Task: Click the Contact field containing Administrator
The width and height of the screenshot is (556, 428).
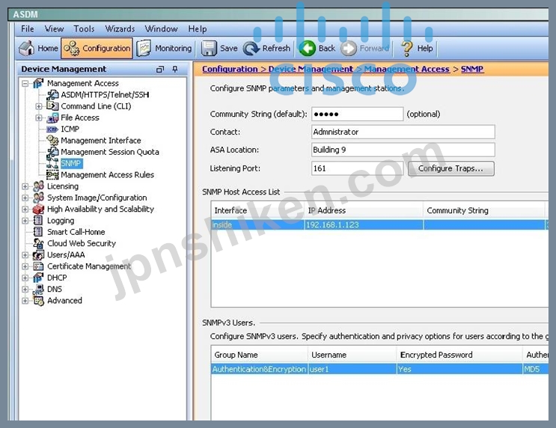Action: pos(403,132)
